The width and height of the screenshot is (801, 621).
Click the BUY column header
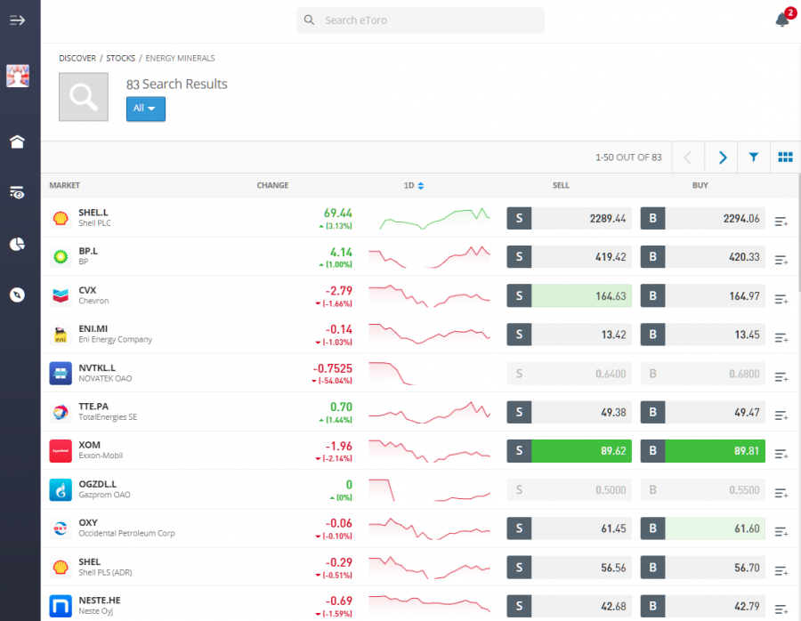(x=700, y=185)
